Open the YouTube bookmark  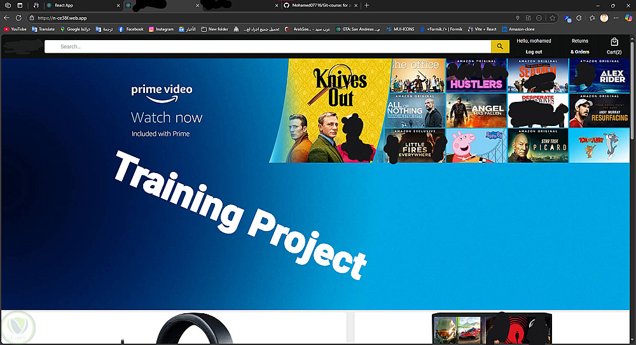(x=15, y=29)
